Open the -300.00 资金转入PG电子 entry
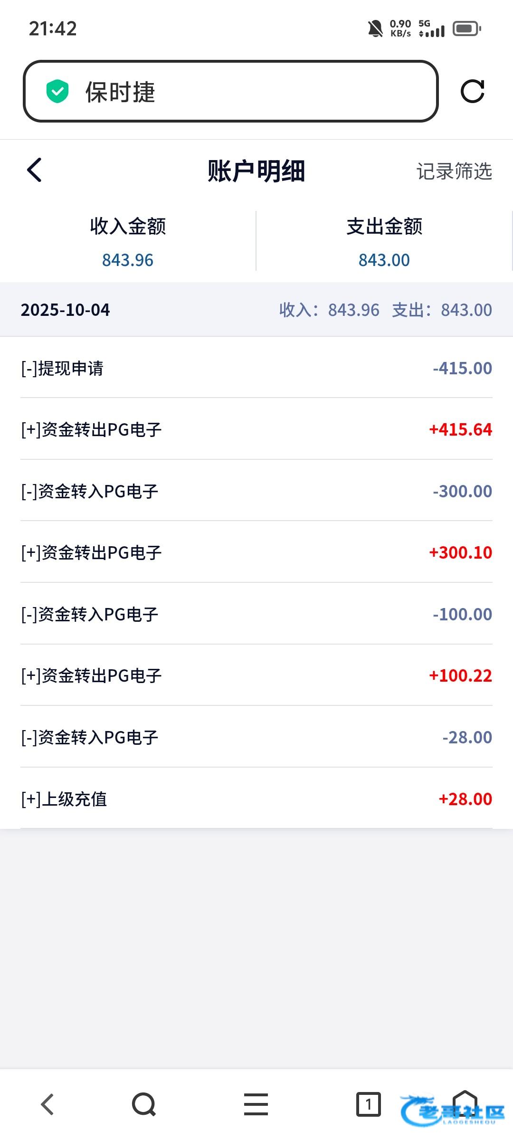 (x=256, y=491)
